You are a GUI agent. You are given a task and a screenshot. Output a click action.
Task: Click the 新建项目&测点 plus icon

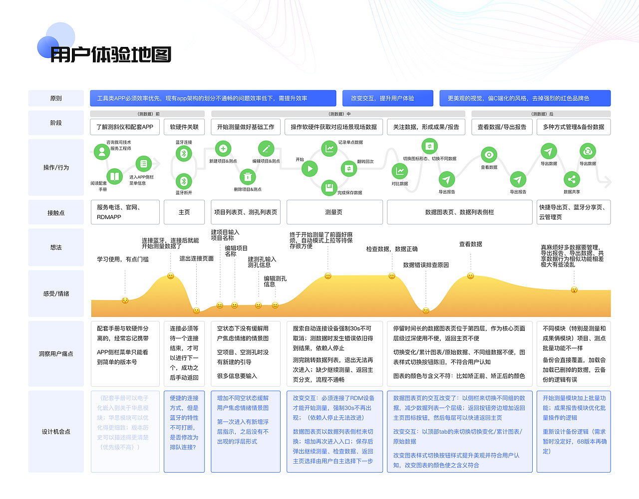[x=223, y=149]
